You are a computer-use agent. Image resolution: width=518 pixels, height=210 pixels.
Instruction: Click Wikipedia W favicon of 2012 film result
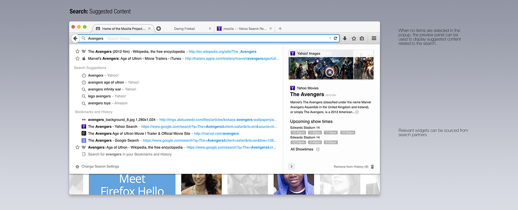tap(84, 51)
